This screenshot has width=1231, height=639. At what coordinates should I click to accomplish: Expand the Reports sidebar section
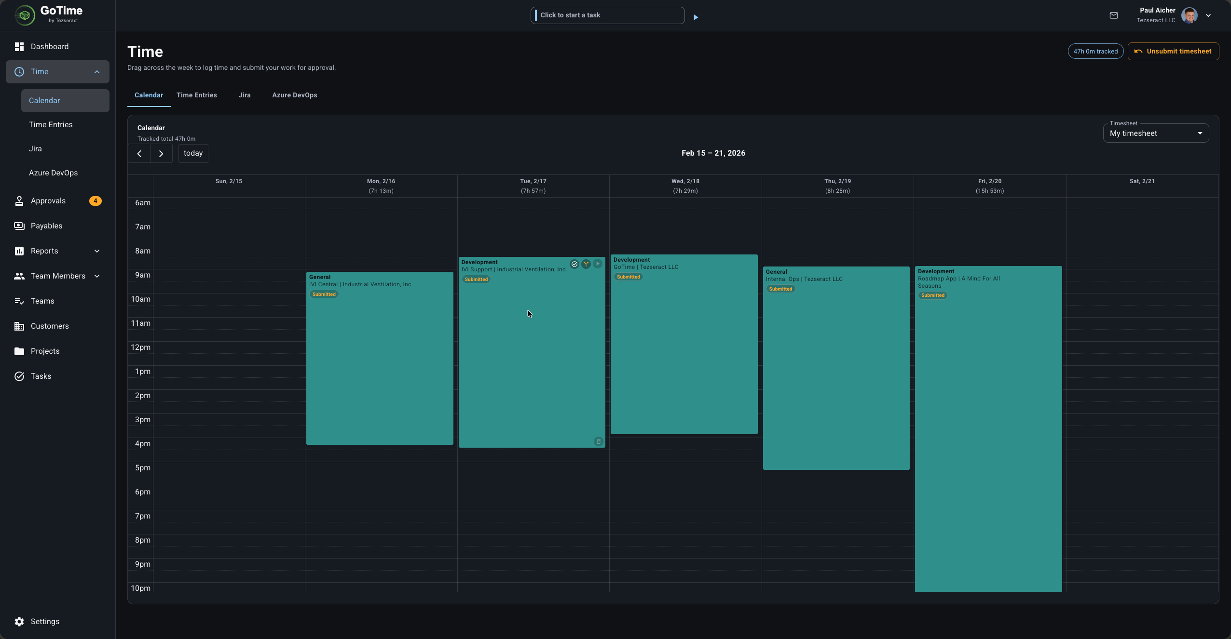pyautogui.click(x=97, y=251)
